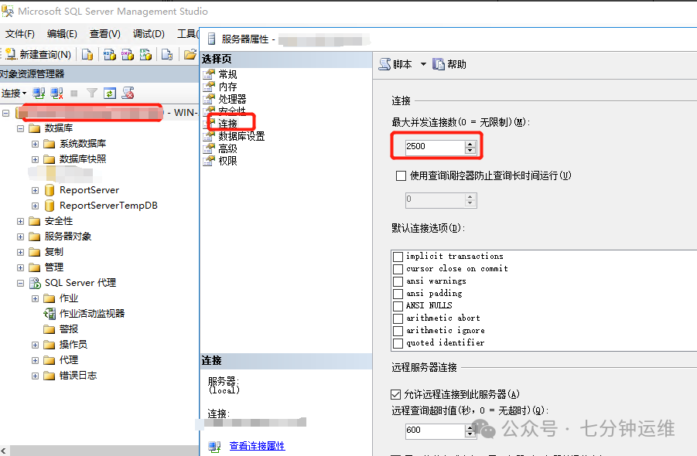Click remote query timeout field showing 600
This screenshot has width=697, height=456.
click(435, 430)
